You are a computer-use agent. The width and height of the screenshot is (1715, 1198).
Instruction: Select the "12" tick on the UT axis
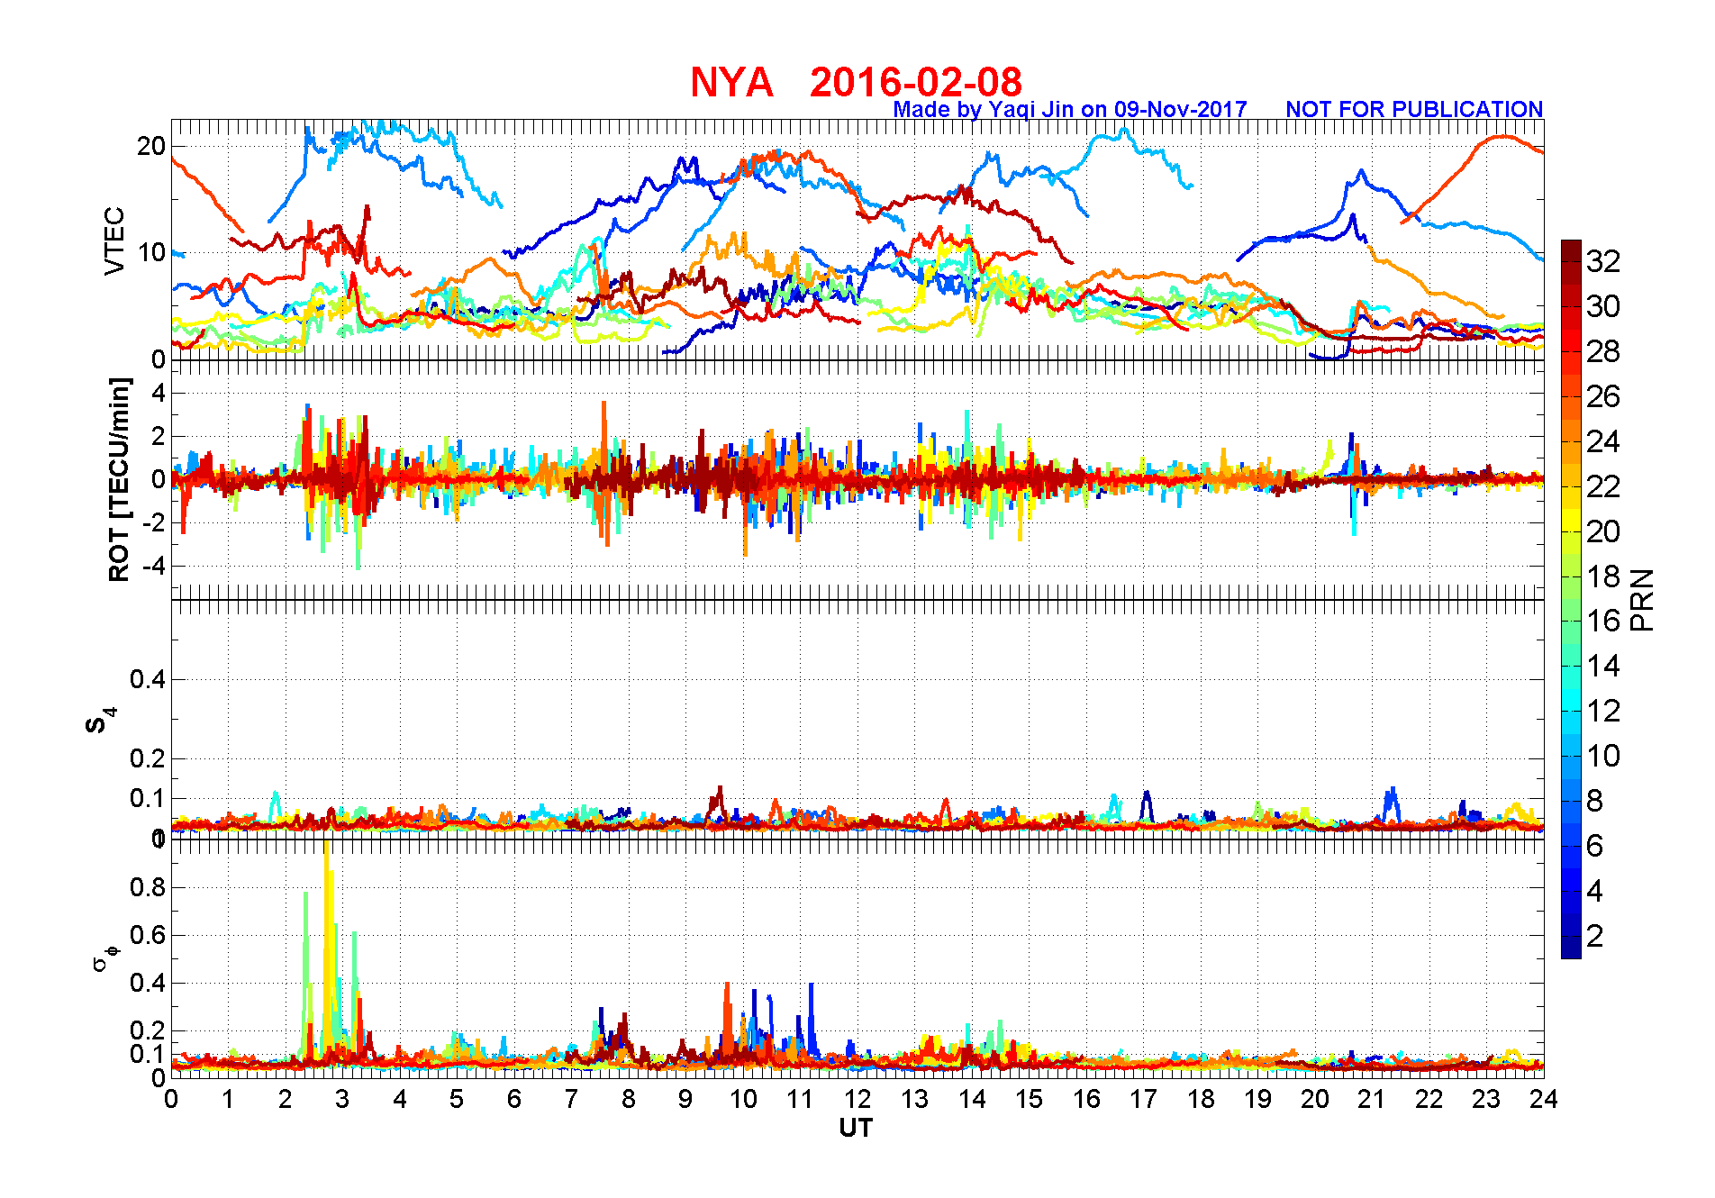pyautogui.click(x=857, y=1099)
